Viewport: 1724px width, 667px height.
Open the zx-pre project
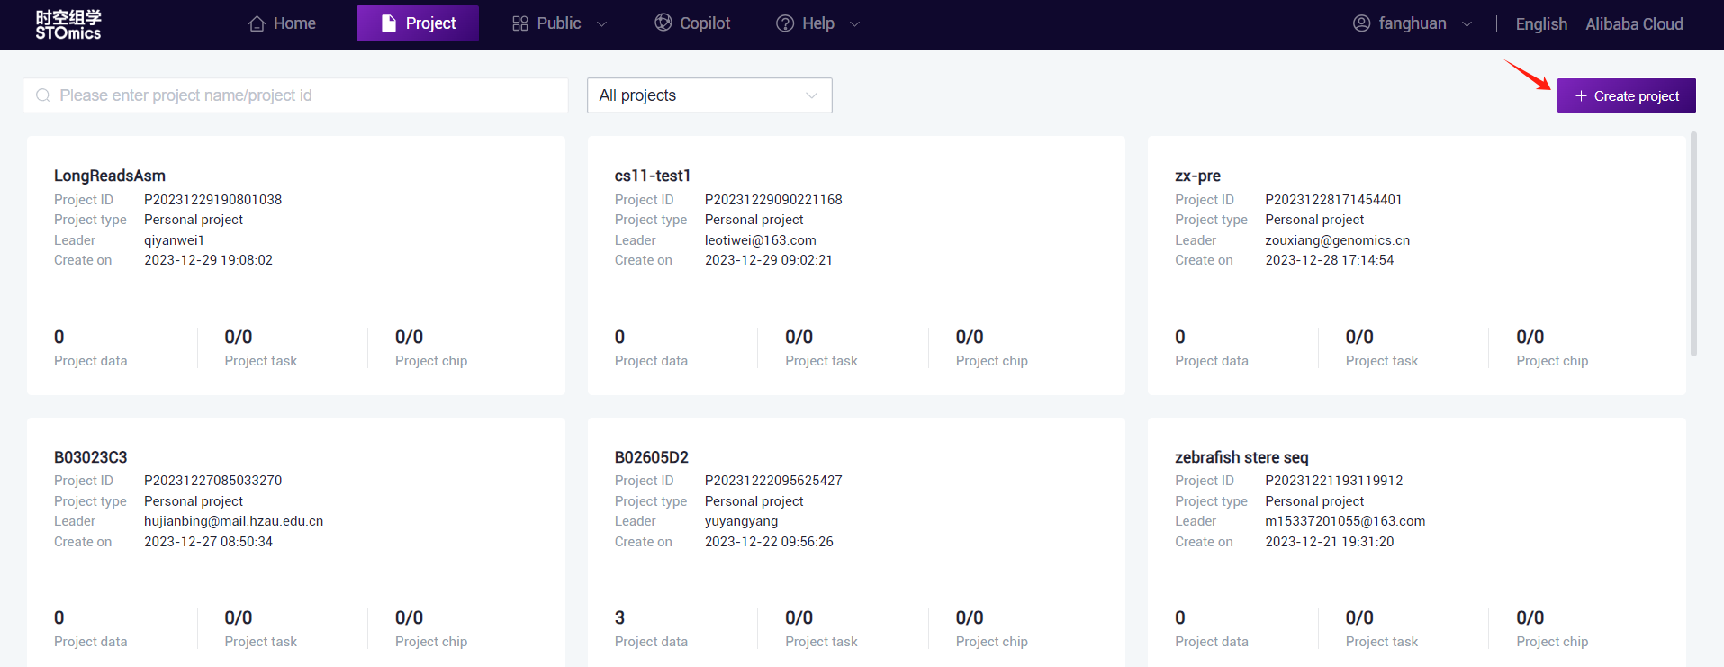[x=1197, y=176]
